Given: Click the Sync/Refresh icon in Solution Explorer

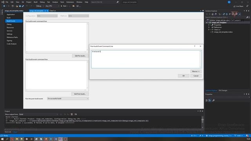Looking at the screenshot, I should [x=224, y=14].
